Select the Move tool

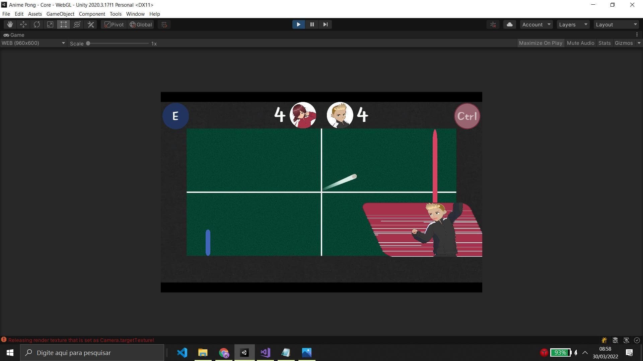coord(23,24)
